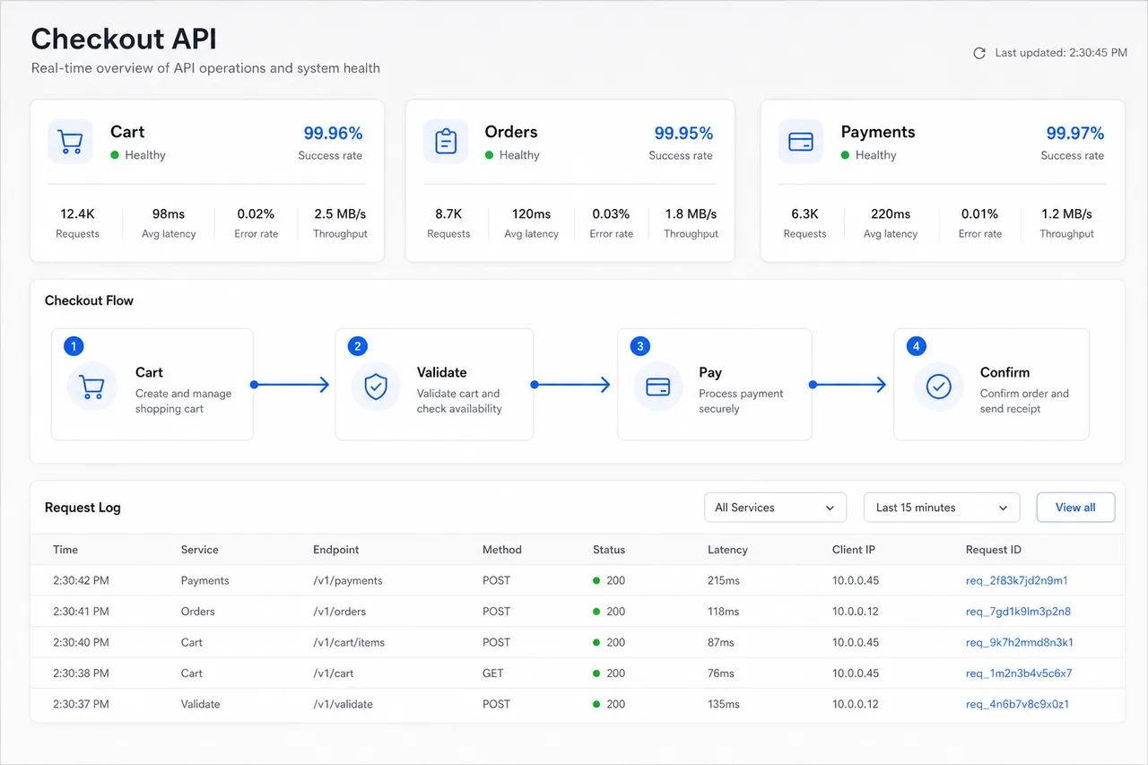Open the All Services dropdown
The image size is (1148, 765).
point(775,508)
